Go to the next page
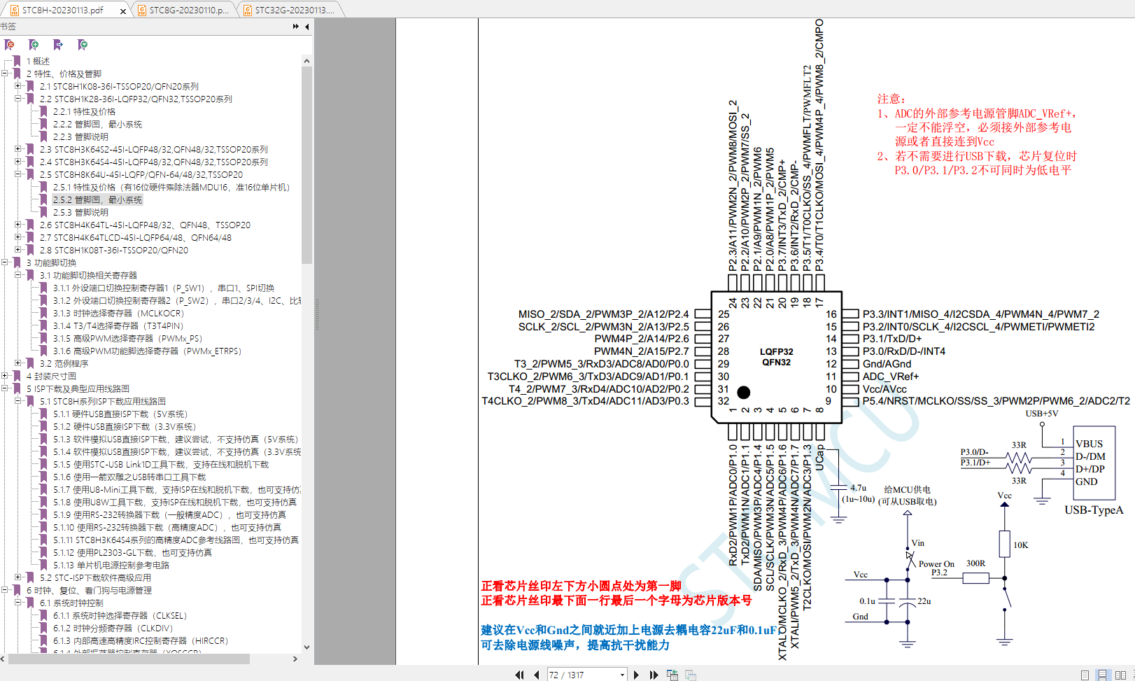 coord(636,675)
